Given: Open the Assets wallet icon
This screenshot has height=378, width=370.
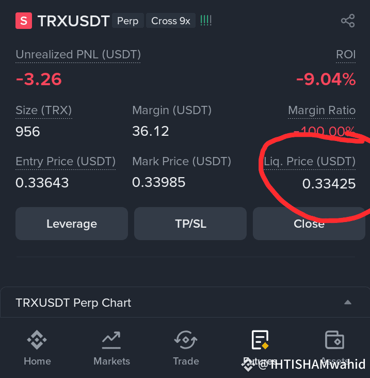Looking at the screenshot, I should pyautogui.click(x=334, y=340).
